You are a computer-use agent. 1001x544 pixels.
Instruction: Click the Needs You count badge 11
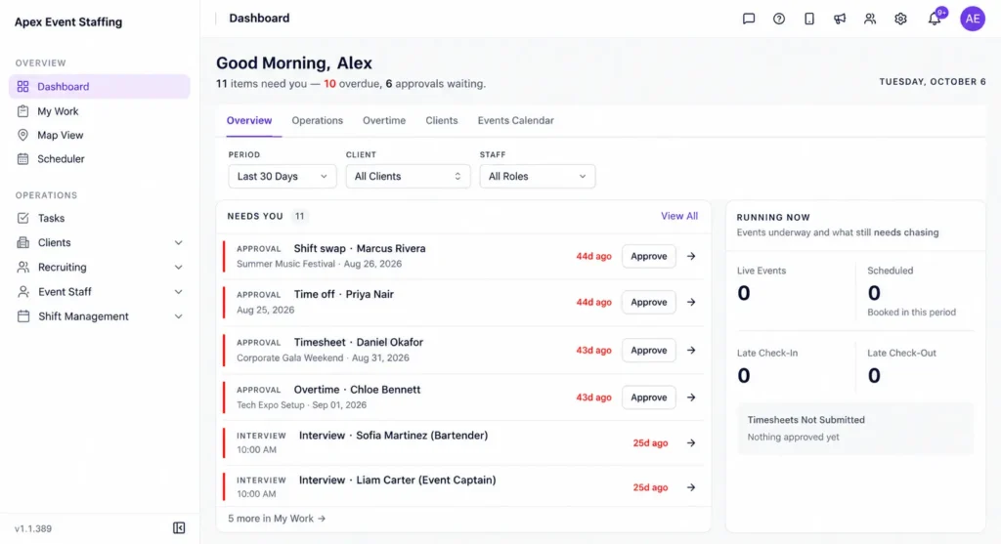pos(299,216)
